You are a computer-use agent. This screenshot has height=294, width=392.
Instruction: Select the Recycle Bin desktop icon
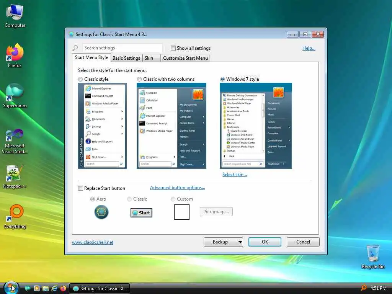click(x=373, y=257)
